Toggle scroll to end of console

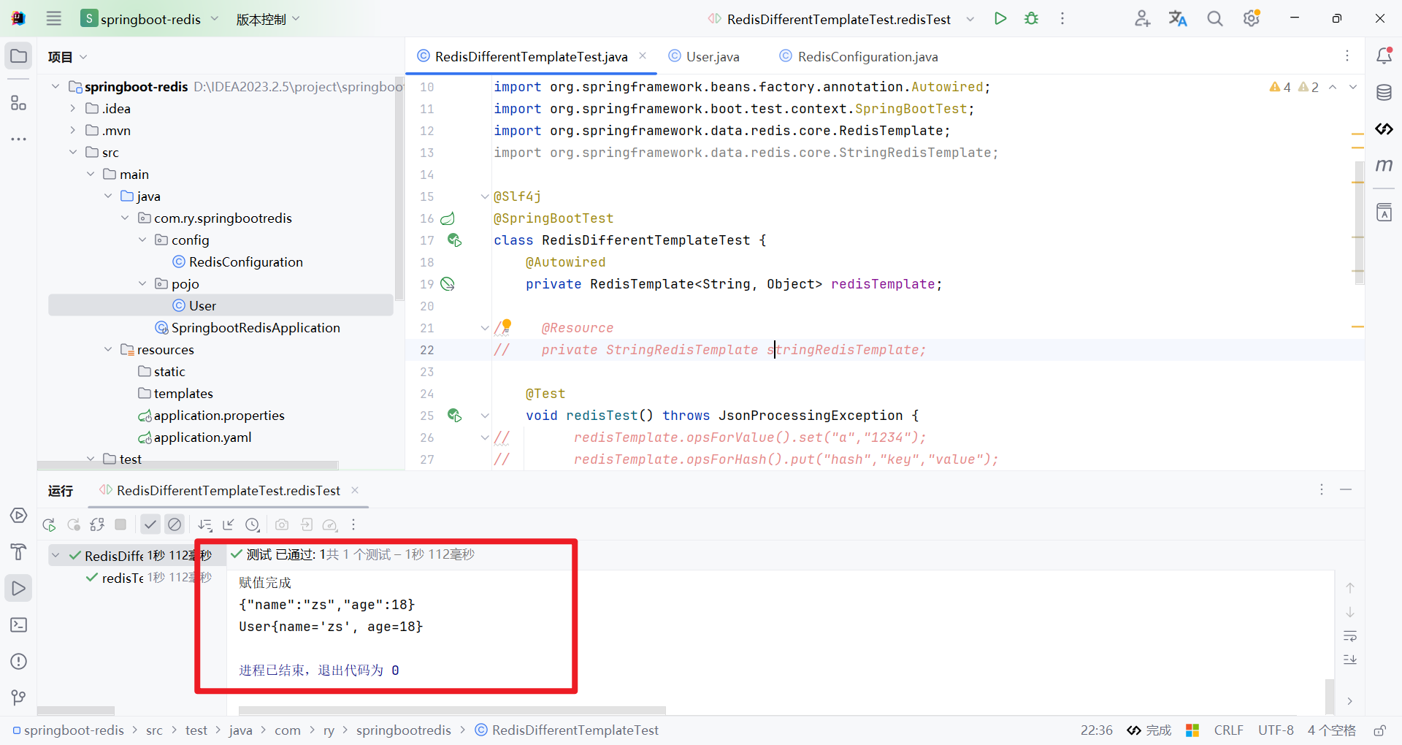tap(1350, 660)
